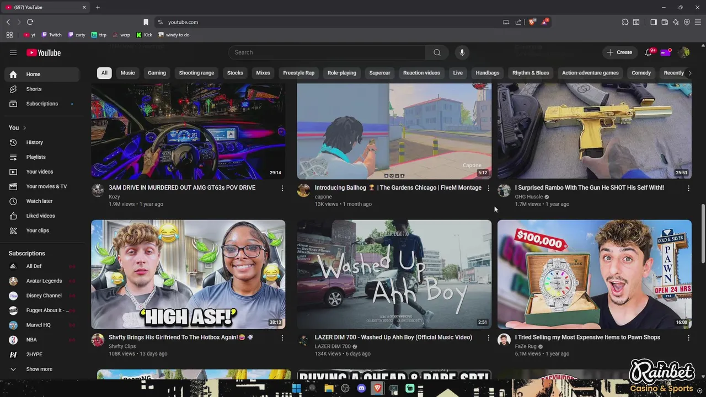Click the page vertical scrollbar thumb
Image resolution: width=706 pixels, height=397 pixels.
click(703, 233)
